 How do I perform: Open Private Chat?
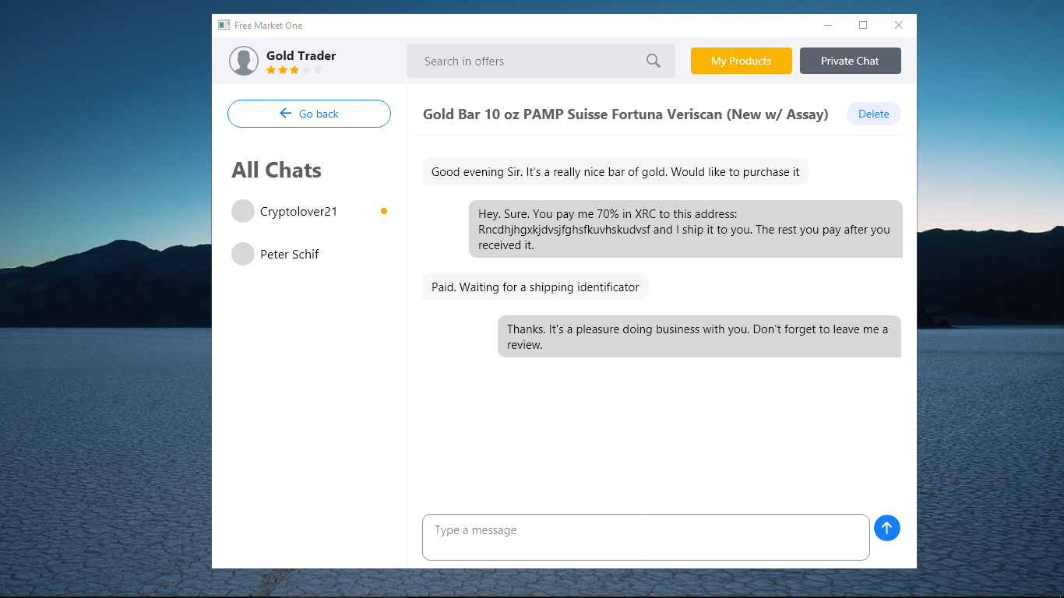pos(851,61)
